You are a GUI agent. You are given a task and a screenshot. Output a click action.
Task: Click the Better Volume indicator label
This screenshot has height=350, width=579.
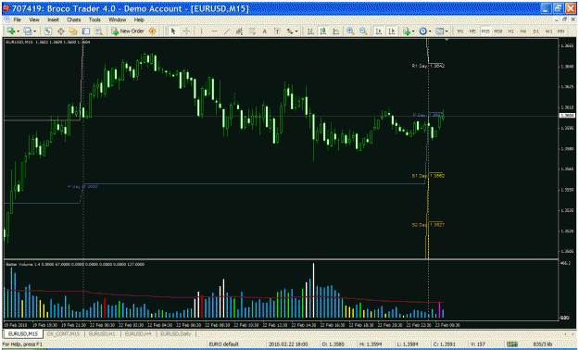coord(75,264)
